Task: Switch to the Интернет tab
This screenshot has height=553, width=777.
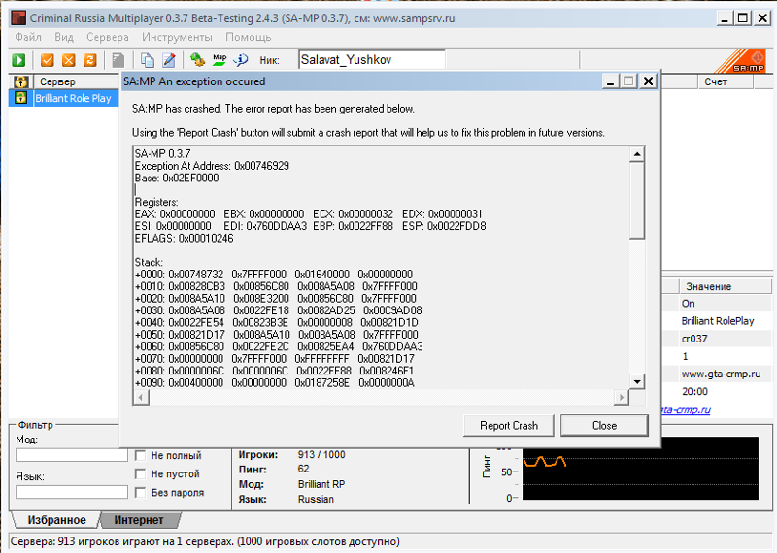Action: tap(139, 520)
